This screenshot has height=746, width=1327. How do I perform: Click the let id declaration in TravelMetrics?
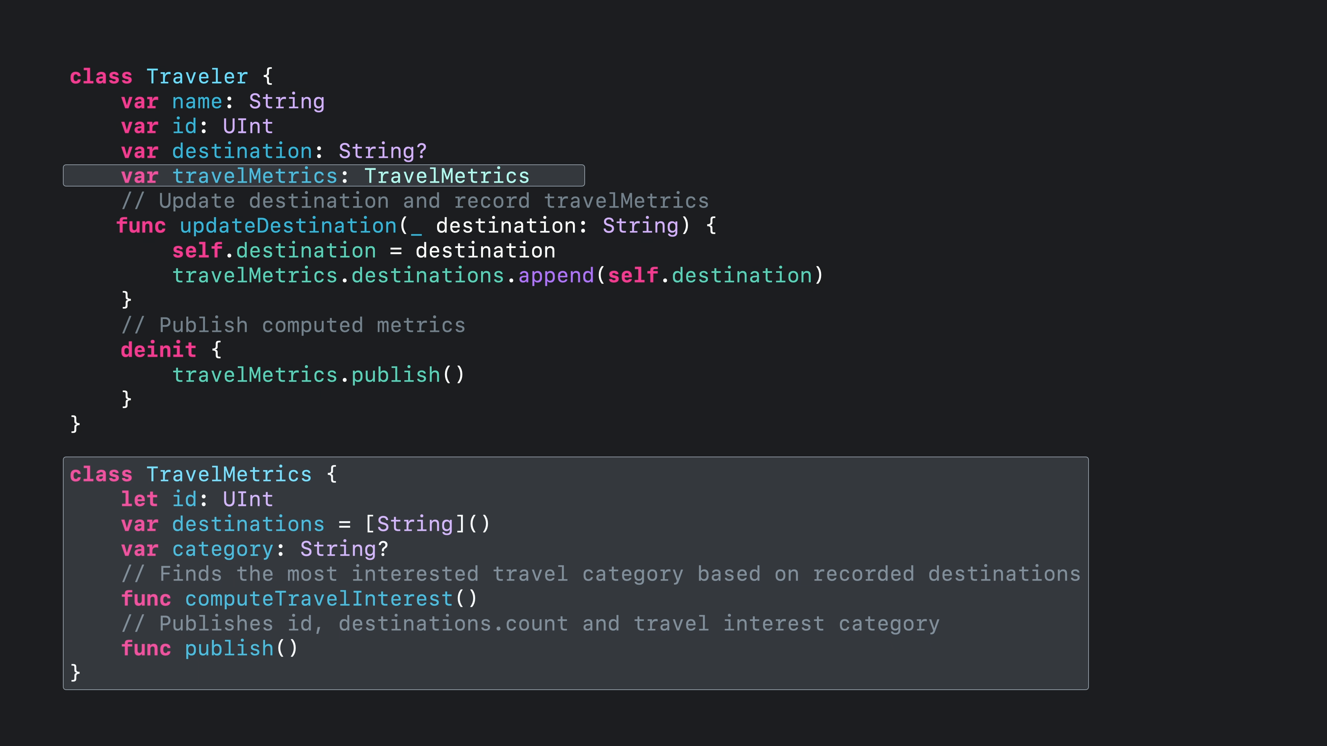click(x=197, y=499)
